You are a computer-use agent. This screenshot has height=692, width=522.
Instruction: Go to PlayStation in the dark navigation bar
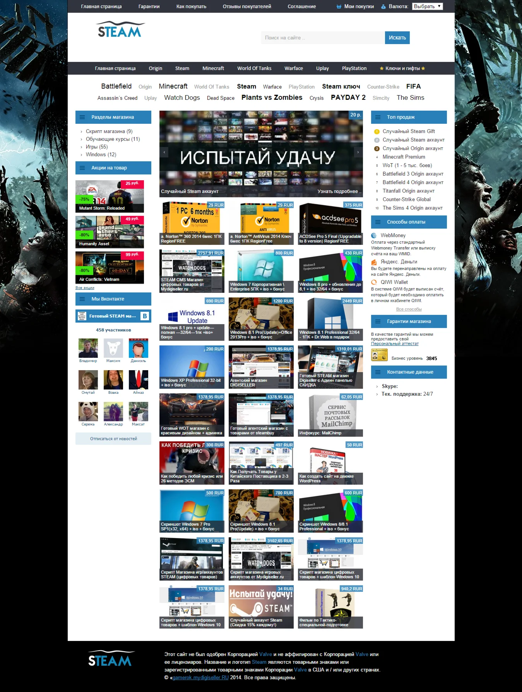coord(354,68)
